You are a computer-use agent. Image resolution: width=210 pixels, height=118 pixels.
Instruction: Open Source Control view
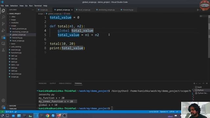pyautogui.click(x=3, y=24)
